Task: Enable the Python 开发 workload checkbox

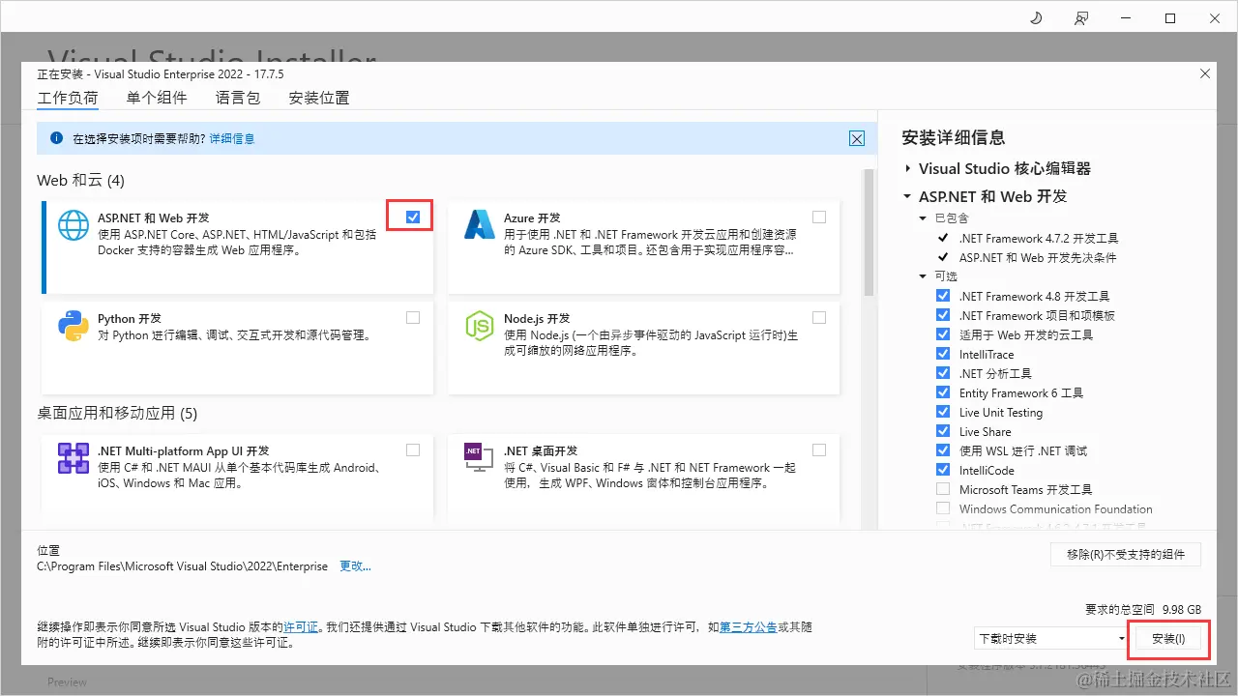Action: click(413, 318)
